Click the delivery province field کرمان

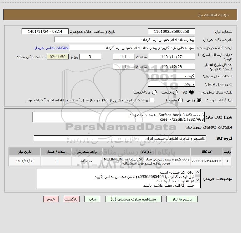click(x=172, y=76)
